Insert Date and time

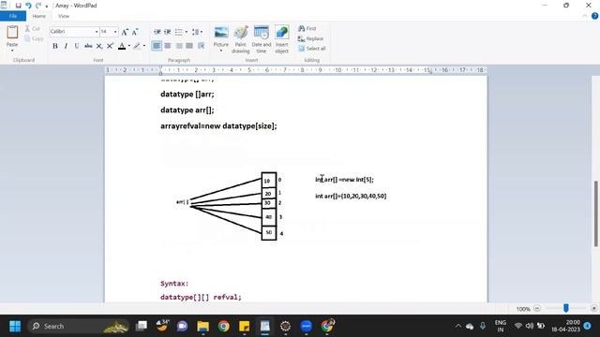click(262, 39)
